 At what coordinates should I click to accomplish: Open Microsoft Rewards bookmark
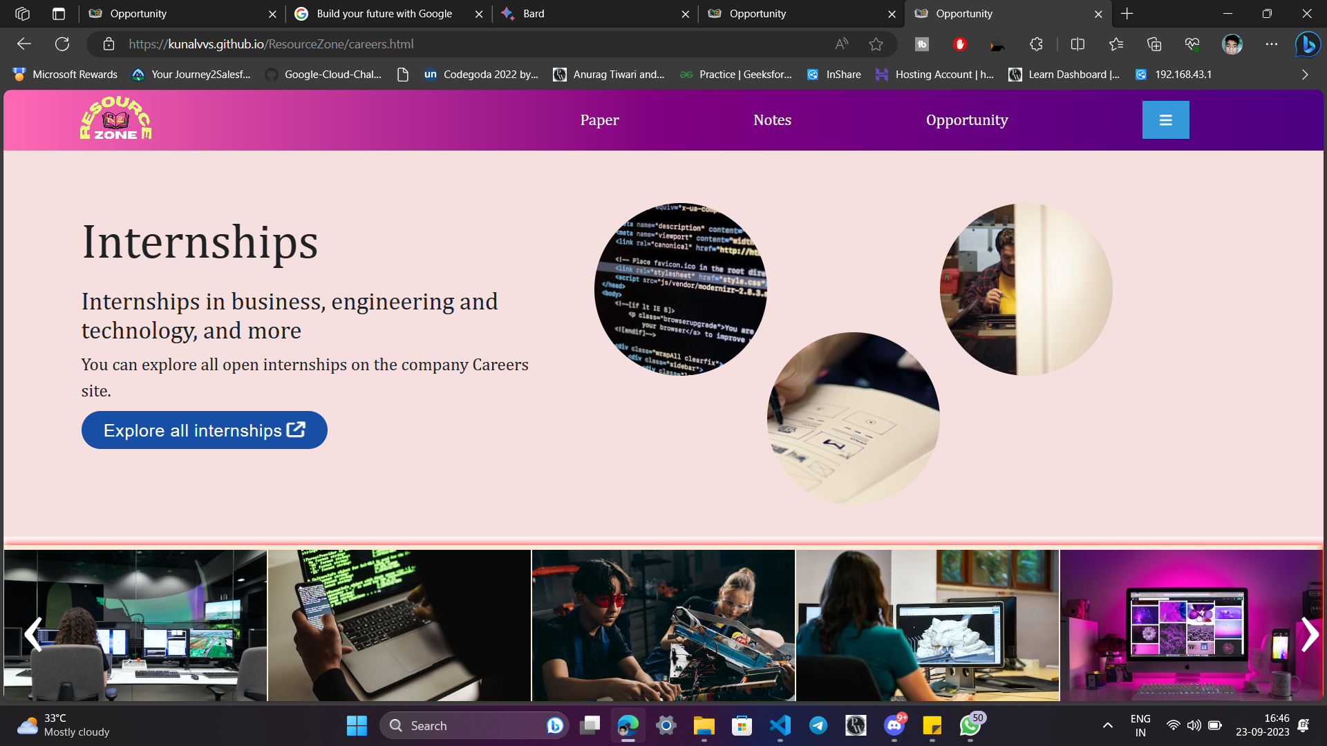pyautogui.click(x=66, y=75)
